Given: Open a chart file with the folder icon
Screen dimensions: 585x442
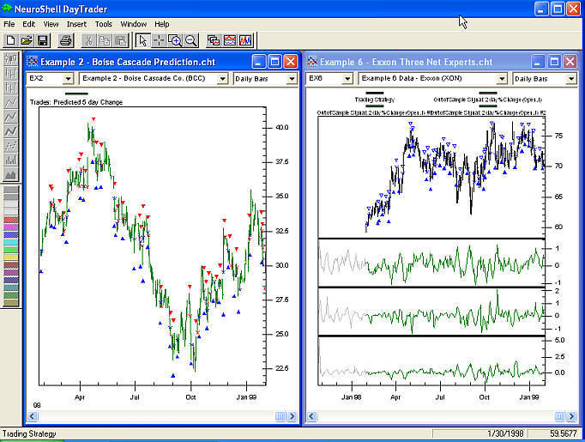Looking at the screenshot, I should (x=27, y=40).
